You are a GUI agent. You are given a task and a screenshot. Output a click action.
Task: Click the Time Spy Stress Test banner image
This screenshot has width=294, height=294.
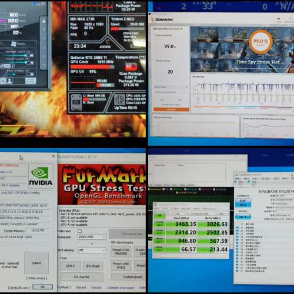click(x=242, y=49)
